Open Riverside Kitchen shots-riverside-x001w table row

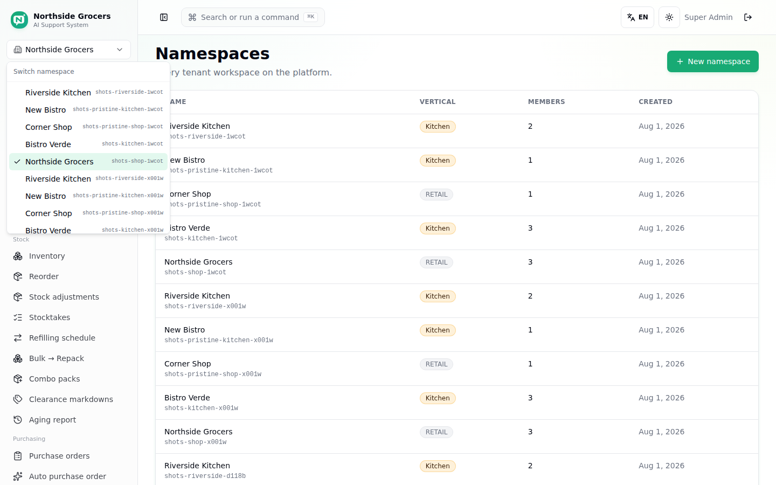[456, 301]
